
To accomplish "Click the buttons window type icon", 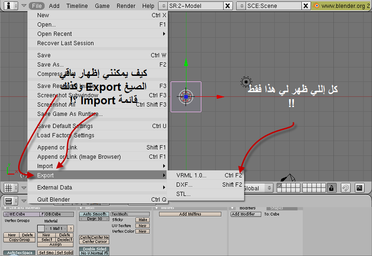I will pyautogui.click(x=9, y=201).
